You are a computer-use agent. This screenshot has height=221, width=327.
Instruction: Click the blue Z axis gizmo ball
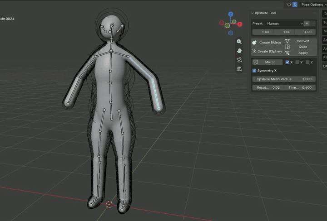230,14
